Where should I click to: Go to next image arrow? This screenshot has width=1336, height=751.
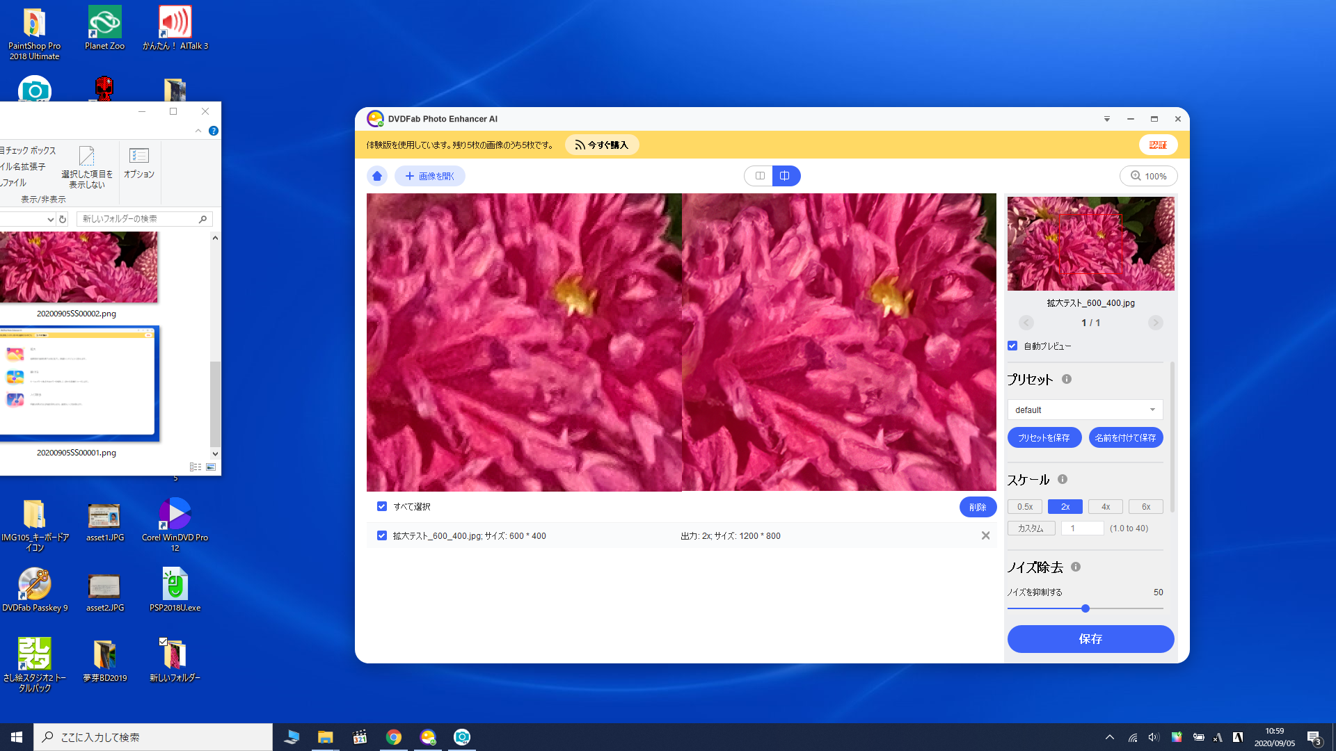click(x=1155, y=323)
